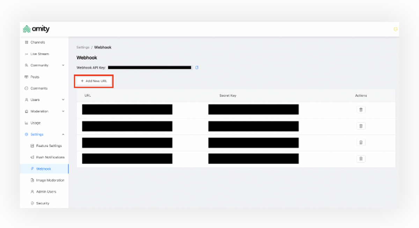
Task: Click the Posts icon in sidebar
Action: [x=27, y=77]
